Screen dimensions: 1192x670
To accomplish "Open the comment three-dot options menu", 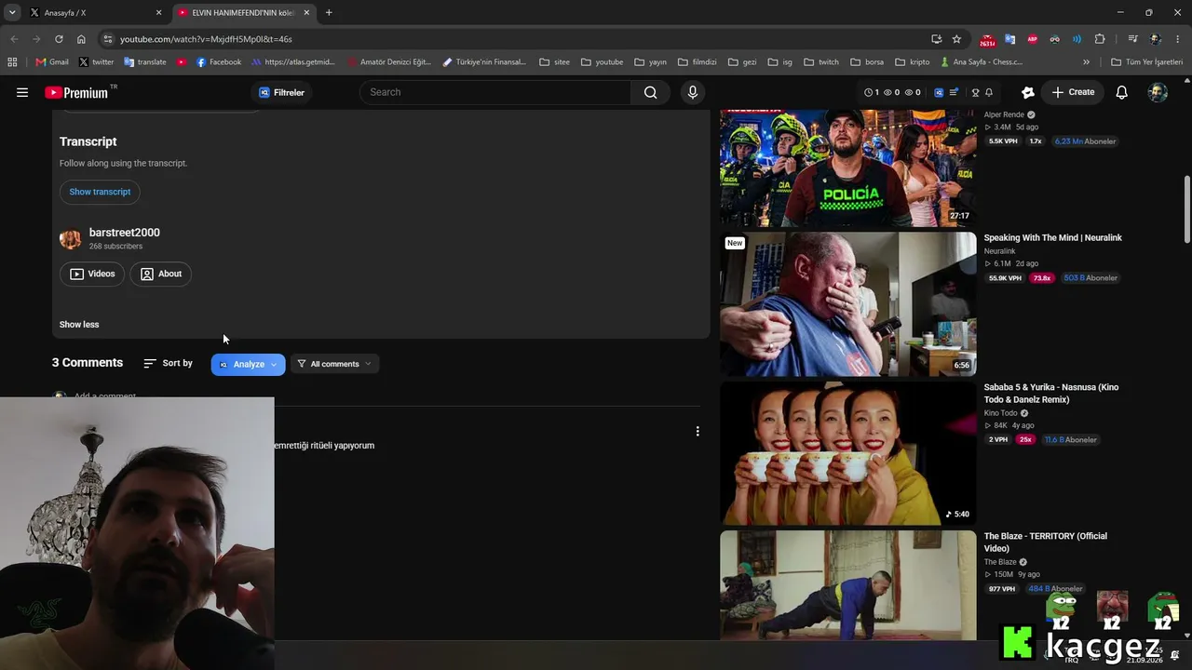I will pyautogui.click(x=697, y=431).
